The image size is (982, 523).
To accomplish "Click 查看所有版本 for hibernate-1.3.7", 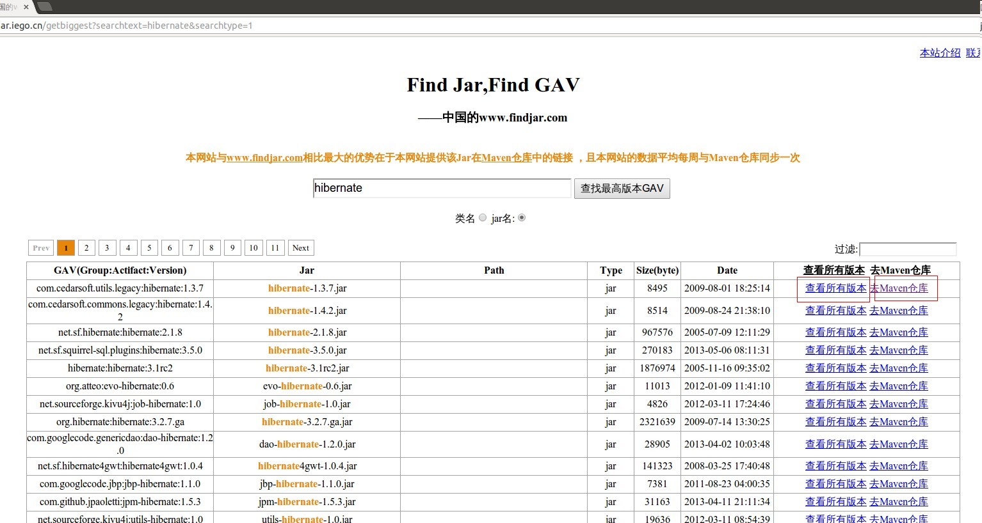I will (x=834, y=288).
